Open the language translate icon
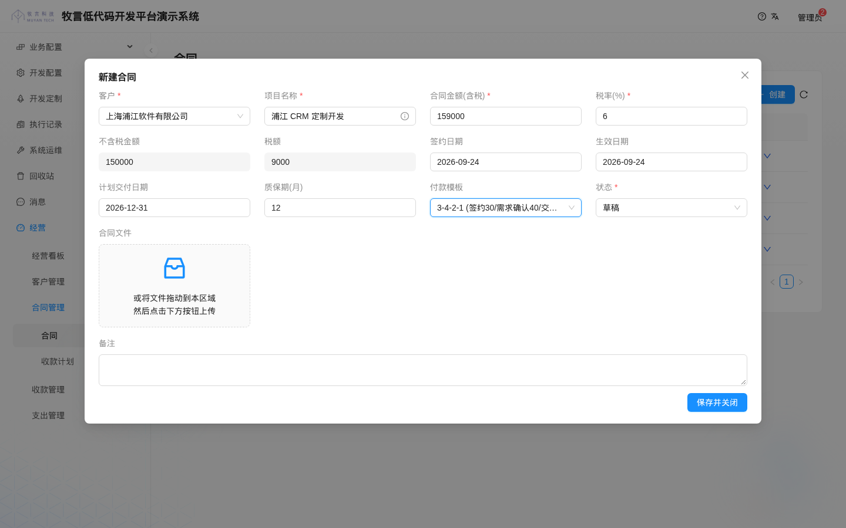 point(775,16)
